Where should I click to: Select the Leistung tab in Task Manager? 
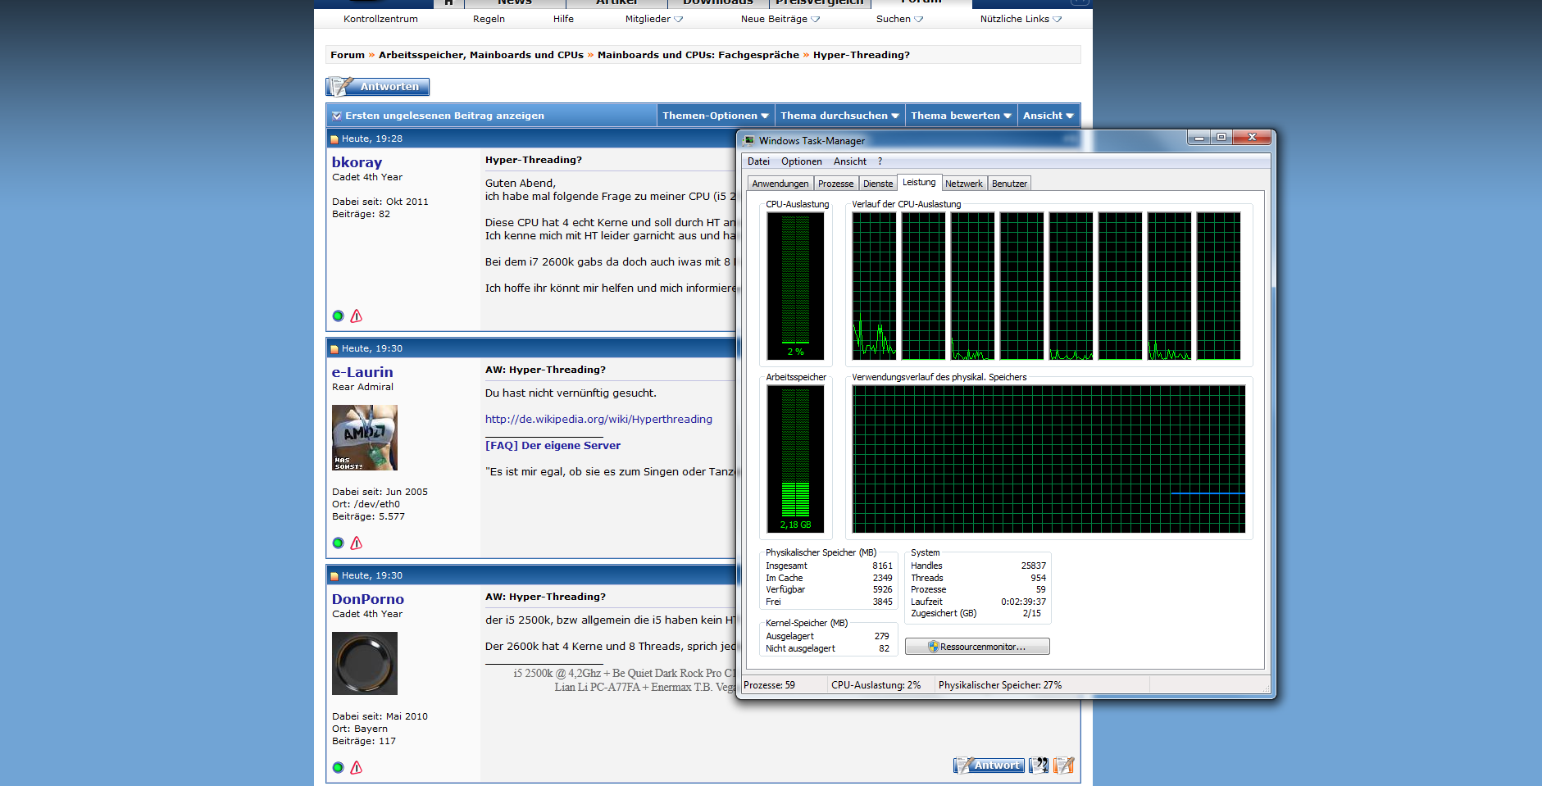919,183
